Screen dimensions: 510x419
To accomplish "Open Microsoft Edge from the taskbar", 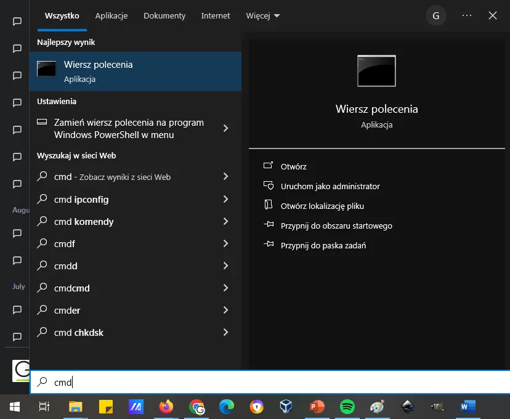I will [227, 407].
